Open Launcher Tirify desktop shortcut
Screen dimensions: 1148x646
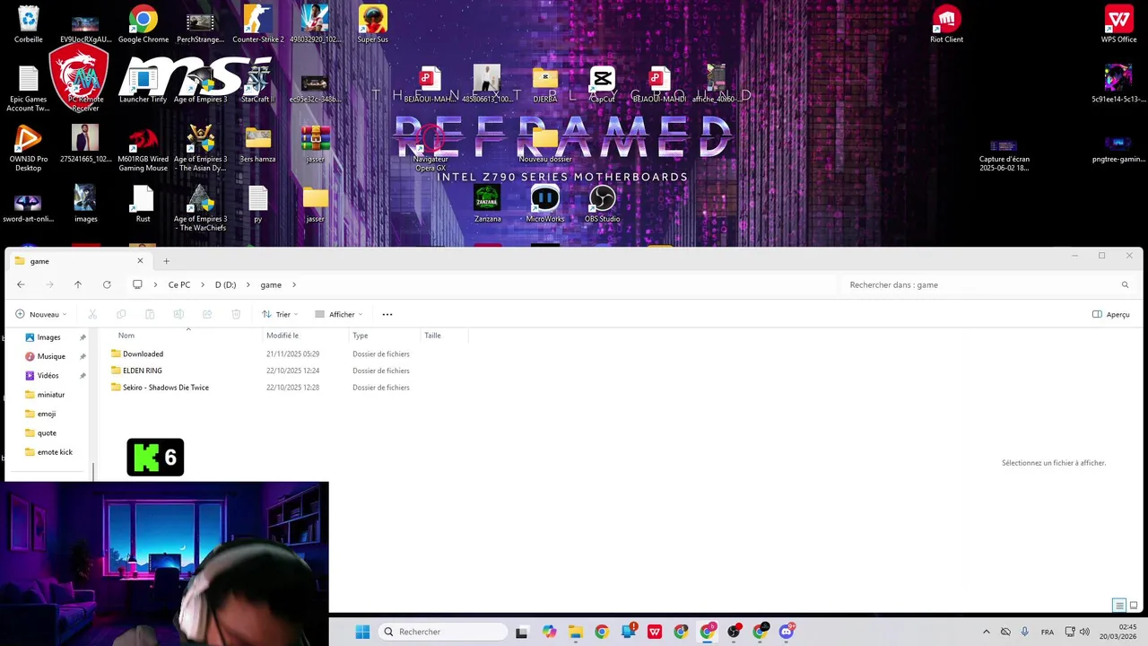pos(143,84)
